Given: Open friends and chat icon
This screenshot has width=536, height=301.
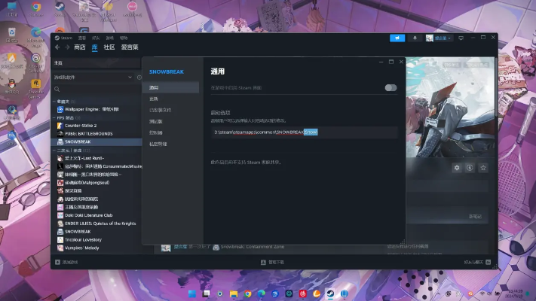Looking at the screenshot, I should [489, 262].
